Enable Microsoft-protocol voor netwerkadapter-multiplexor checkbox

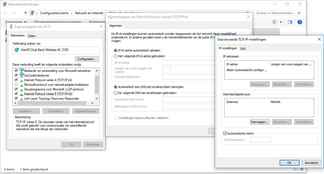tap(16, 85)
